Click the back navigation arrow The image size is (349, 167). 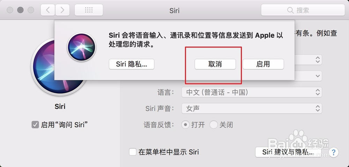(48, 10)
